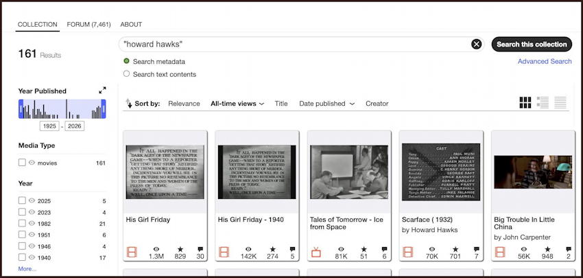
Task: Click the Search this collection button
Action: 532,45
